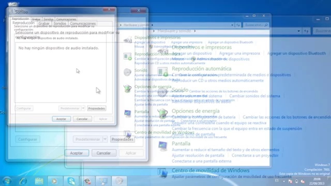Launch Internet Explorer from the taskbar
Viewport: 331px width, 186px height.
pos(23,181)
